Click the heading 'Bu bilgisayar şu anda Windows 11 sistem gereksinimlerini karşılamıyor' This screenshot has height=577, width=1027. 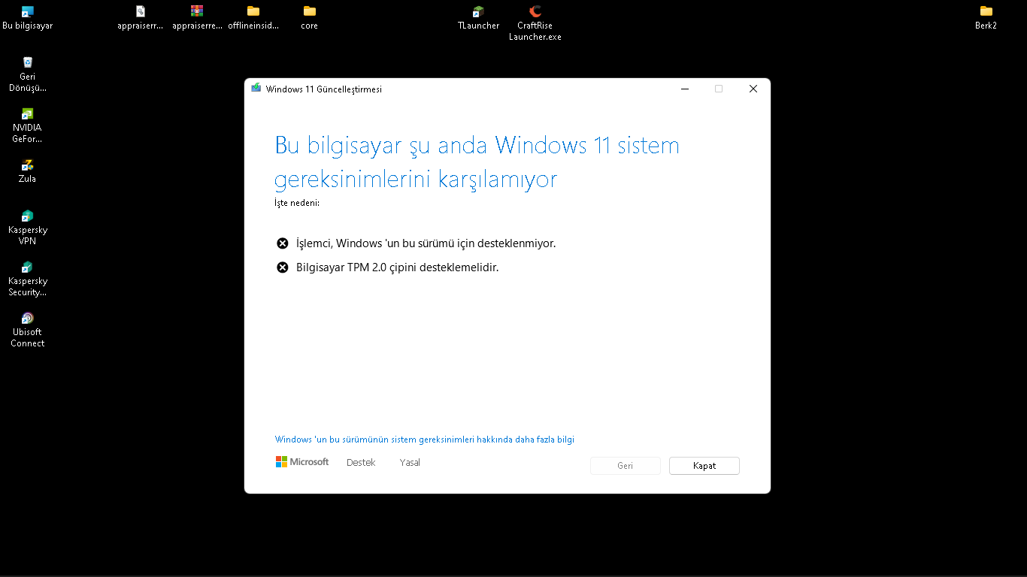point(477,162)
